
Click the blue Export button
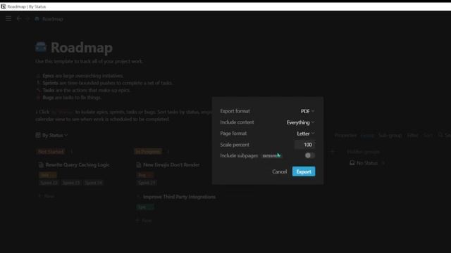click(x=304, y=171)
